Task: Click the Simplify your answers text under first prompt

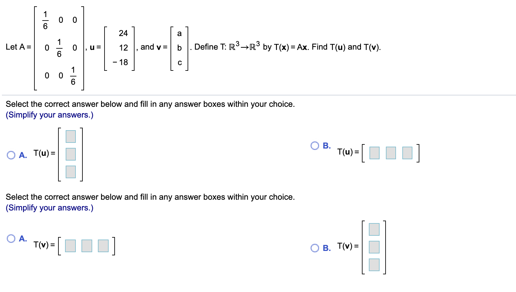Action: [49, 115]
